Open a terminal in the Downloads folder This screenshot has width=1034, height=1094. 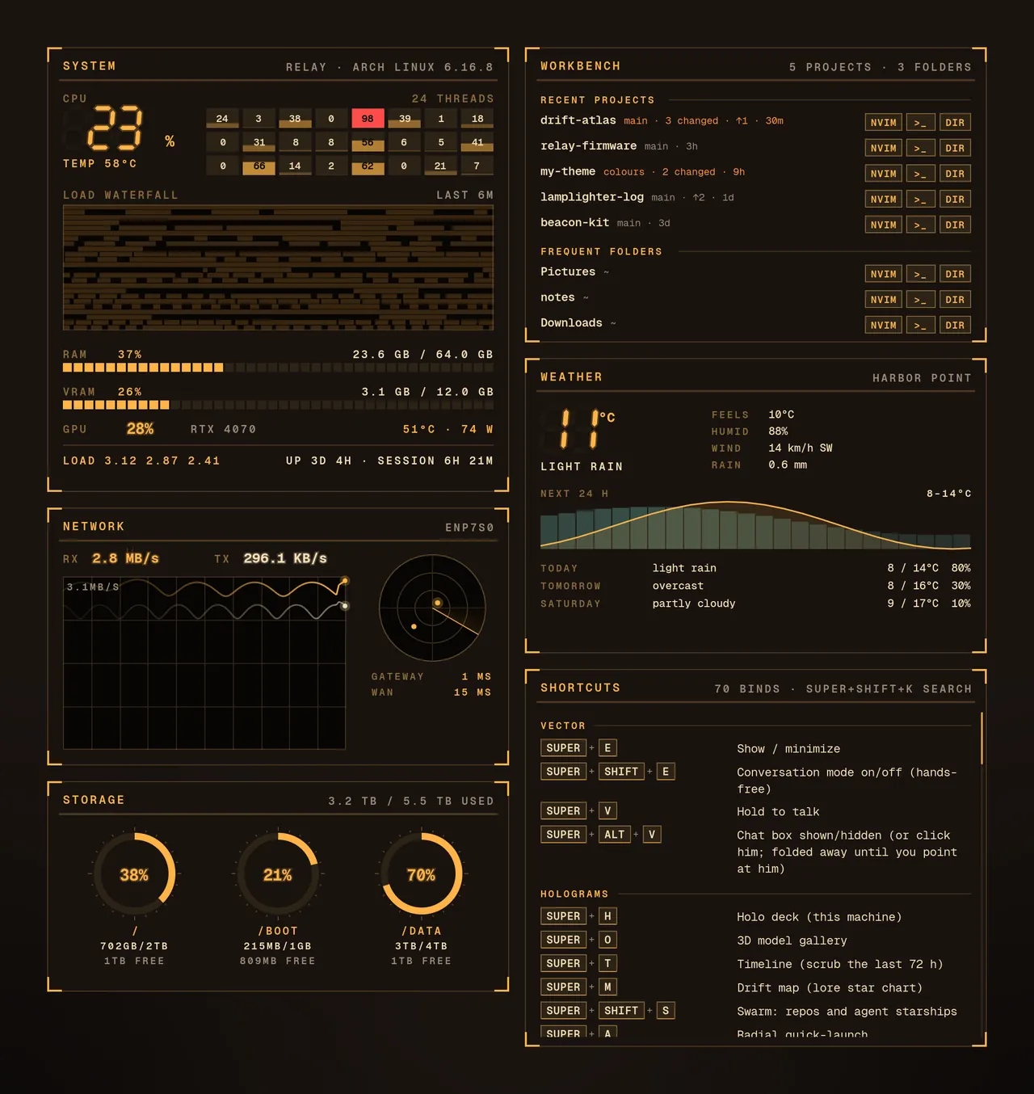pos(920,326)
